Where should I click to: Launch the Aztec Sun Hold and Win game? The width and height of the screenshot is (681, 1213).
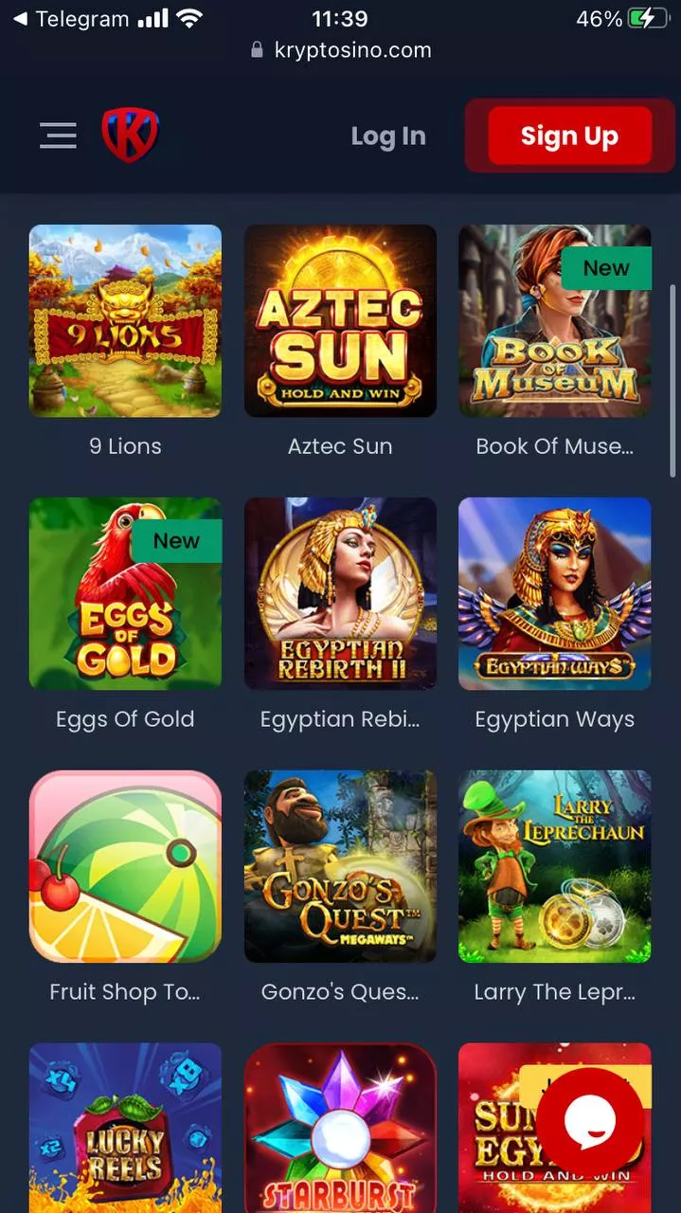coord(340,320)
